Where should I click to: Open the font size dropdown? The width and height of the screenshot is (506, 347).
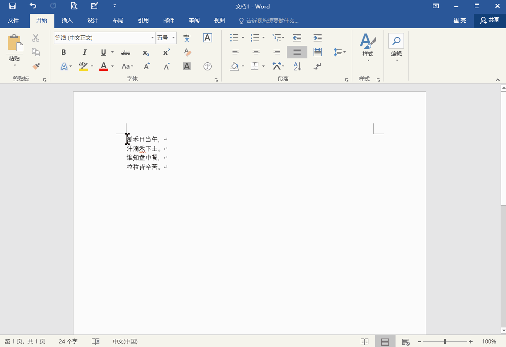(173, 38)
